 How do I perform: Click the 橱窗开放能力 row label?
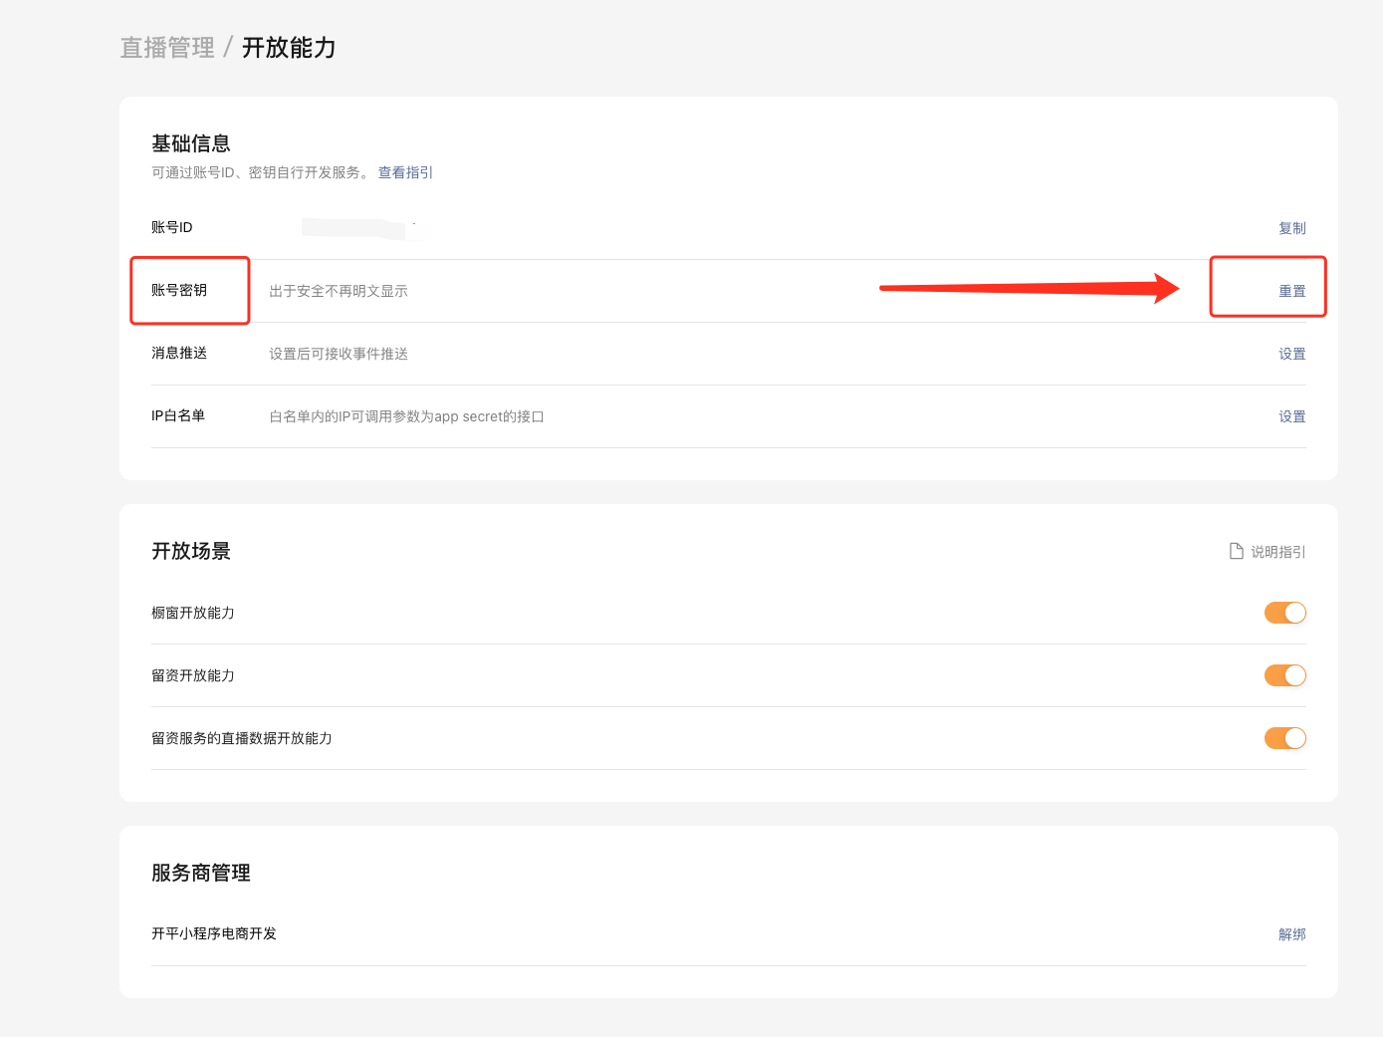tap(193, 613)
